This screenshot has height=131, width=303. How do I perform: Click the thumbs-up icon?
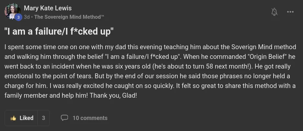pos(13,118)
